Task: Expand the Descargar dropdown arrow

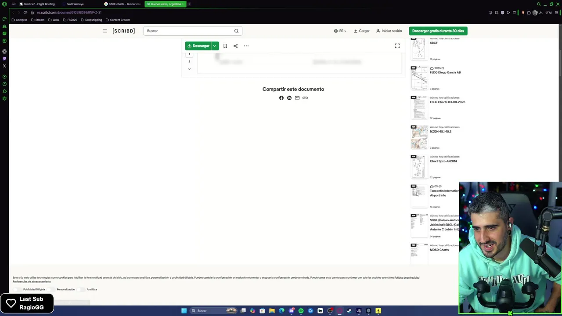Action: (x=215, y=46)
